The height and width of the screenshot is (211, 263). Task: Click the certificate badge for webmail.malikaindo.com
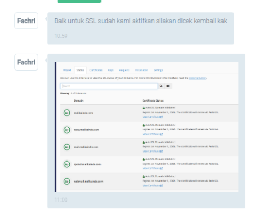67,181
